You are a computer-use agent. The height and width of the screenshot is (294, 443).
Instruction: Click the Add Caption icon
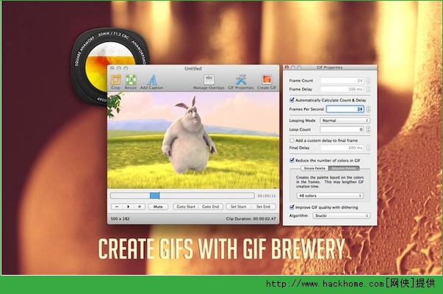[x=152, y=80]
